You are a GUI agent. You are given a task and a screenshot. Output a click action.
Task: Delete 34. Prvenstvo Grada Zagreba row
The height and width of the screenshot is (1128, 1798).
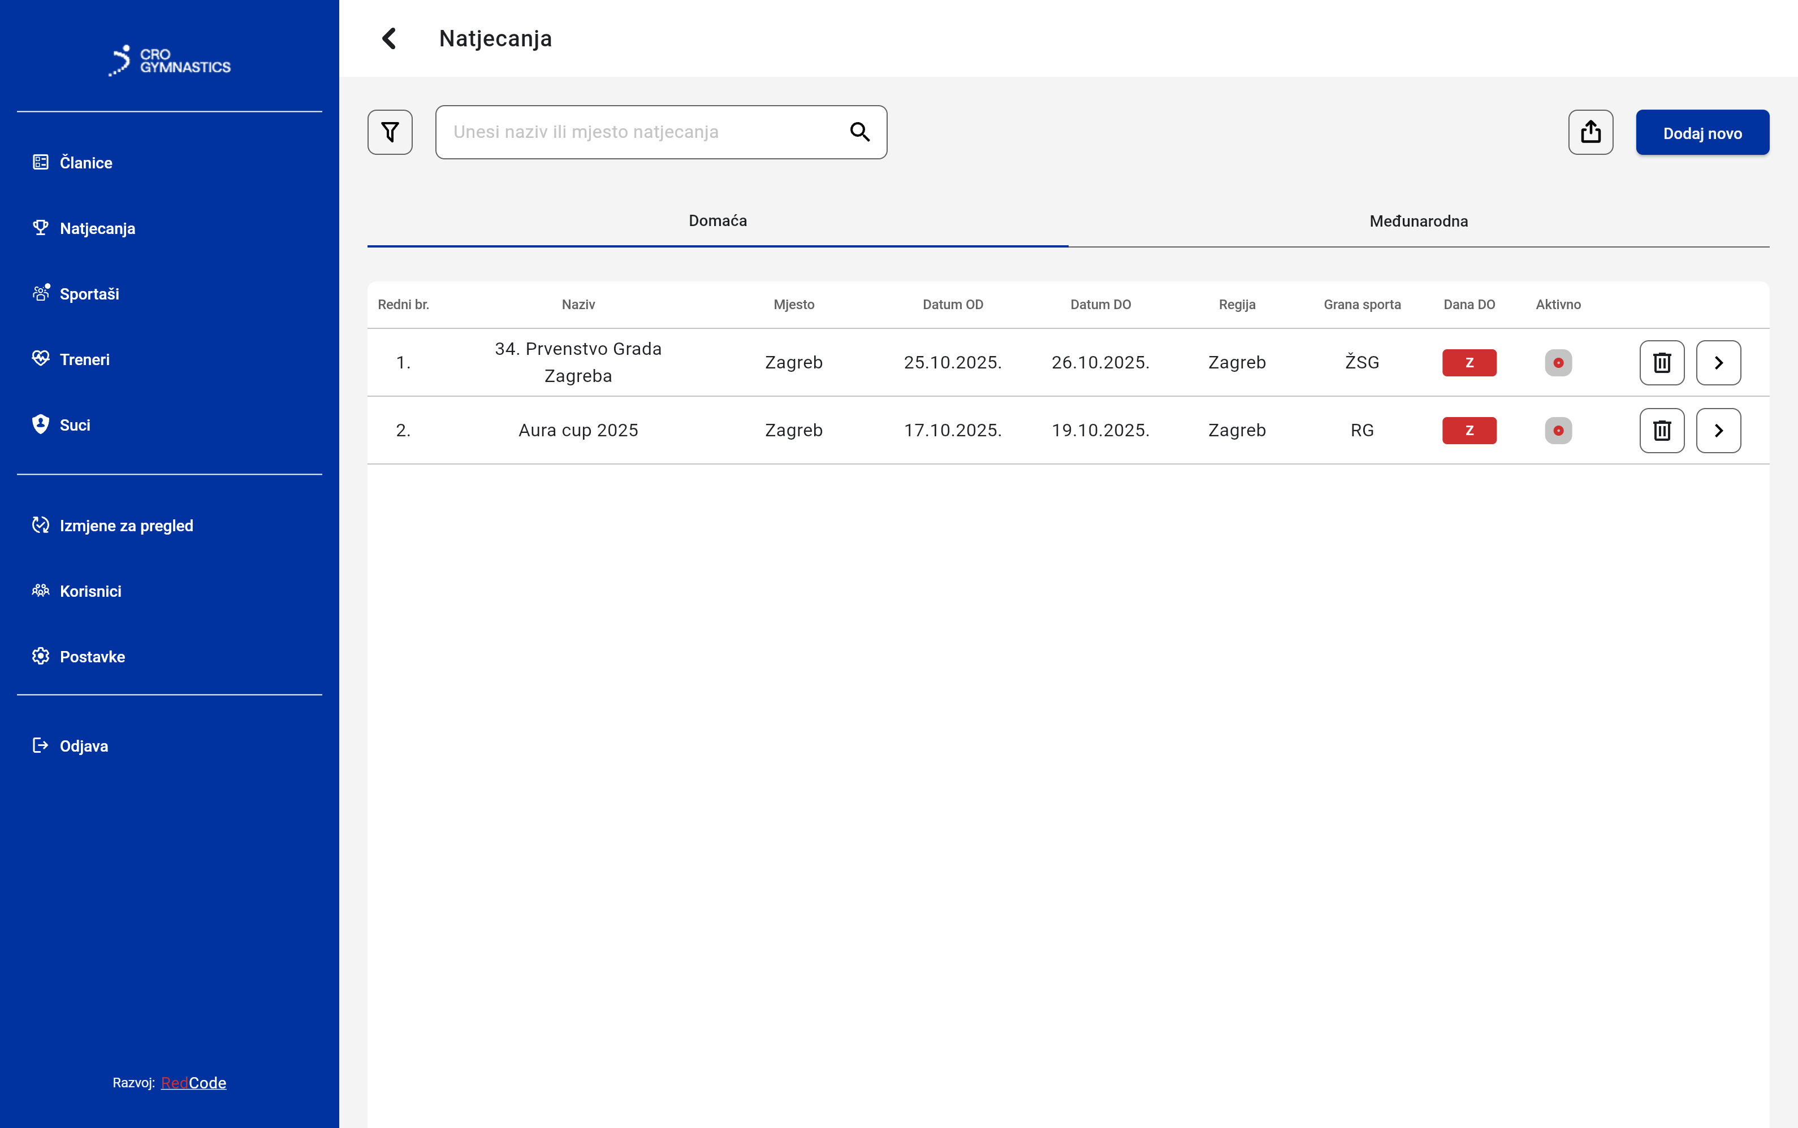1661,363
